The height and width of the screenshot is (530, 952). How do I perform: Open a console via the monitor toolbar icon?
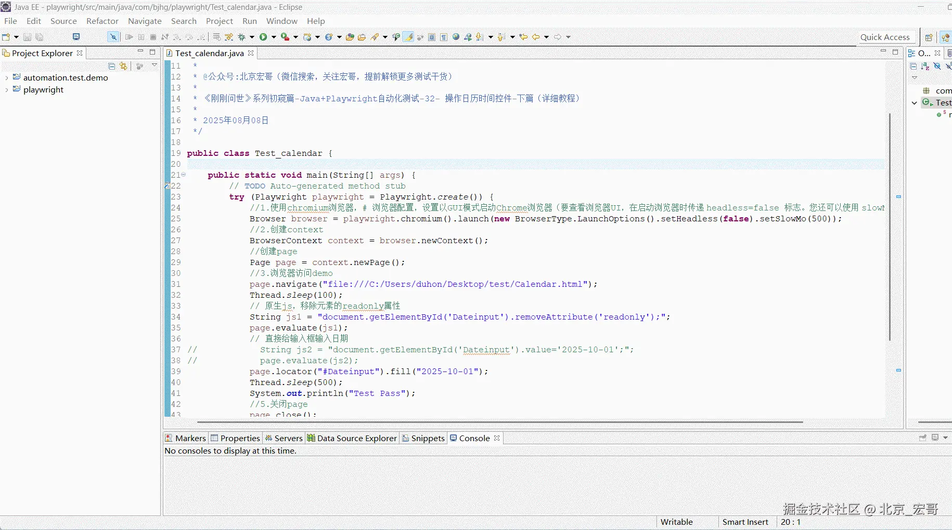76,37
